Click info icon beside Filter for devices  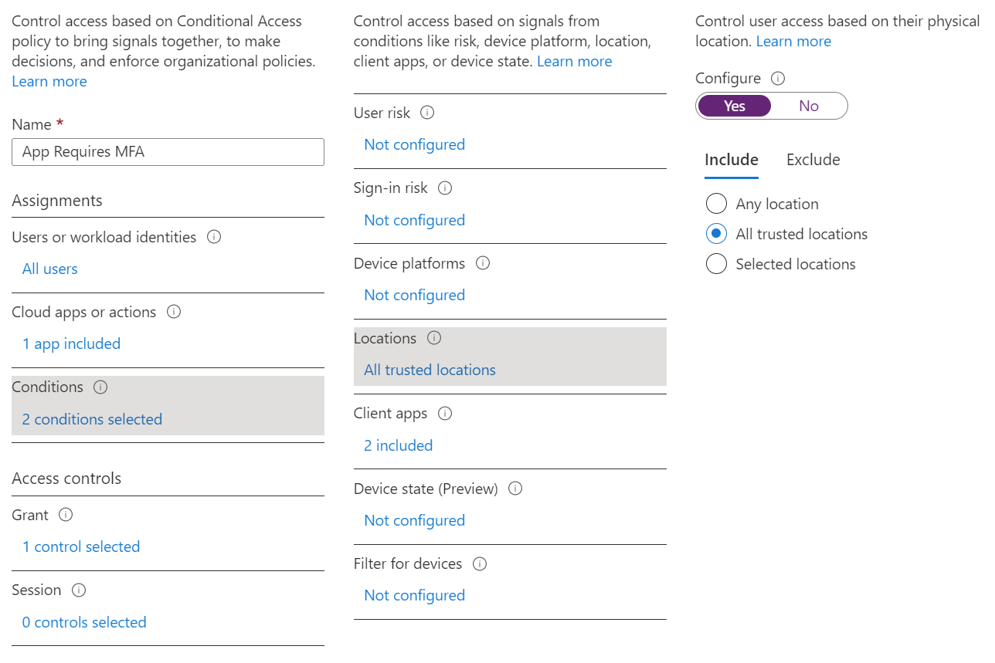[480, 564]
